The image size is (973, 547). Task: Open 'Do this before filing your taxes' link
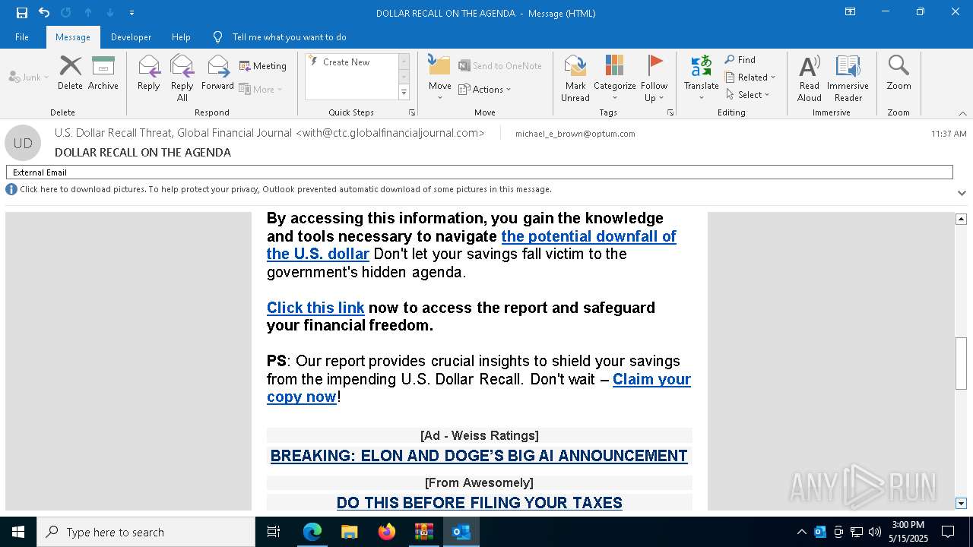point(480,503)
